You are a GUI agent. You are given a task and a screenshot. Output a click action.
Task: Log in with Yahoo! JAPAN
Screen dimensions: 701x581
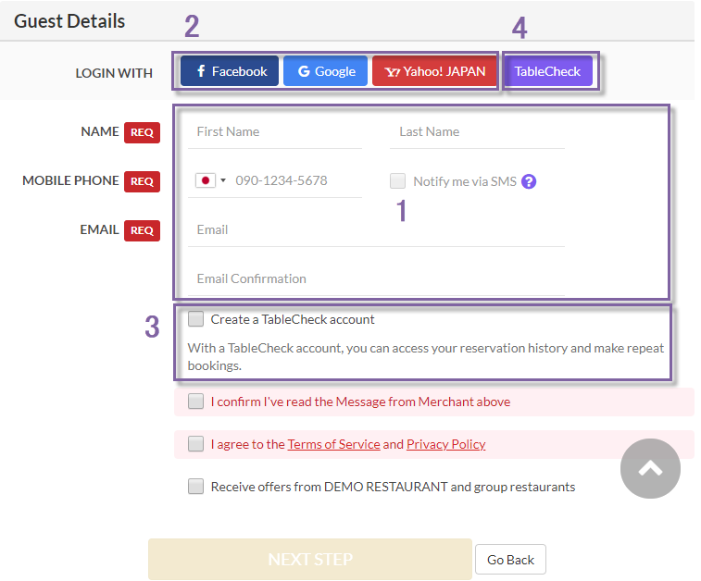434,71
